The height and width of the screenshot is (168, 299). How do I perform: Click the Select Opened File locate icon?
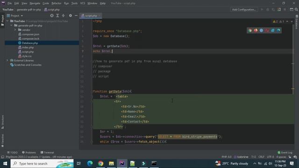52,15
